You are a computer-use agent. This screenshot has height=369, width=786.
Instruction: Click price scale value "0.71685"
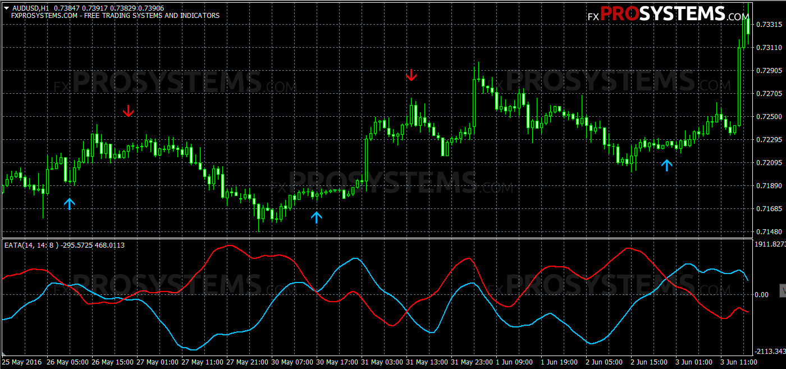tap(769, 209)
